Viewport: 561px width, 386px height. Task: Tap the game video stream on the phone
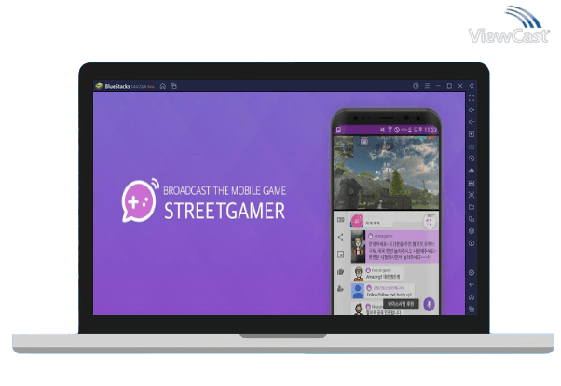(386, 172)
